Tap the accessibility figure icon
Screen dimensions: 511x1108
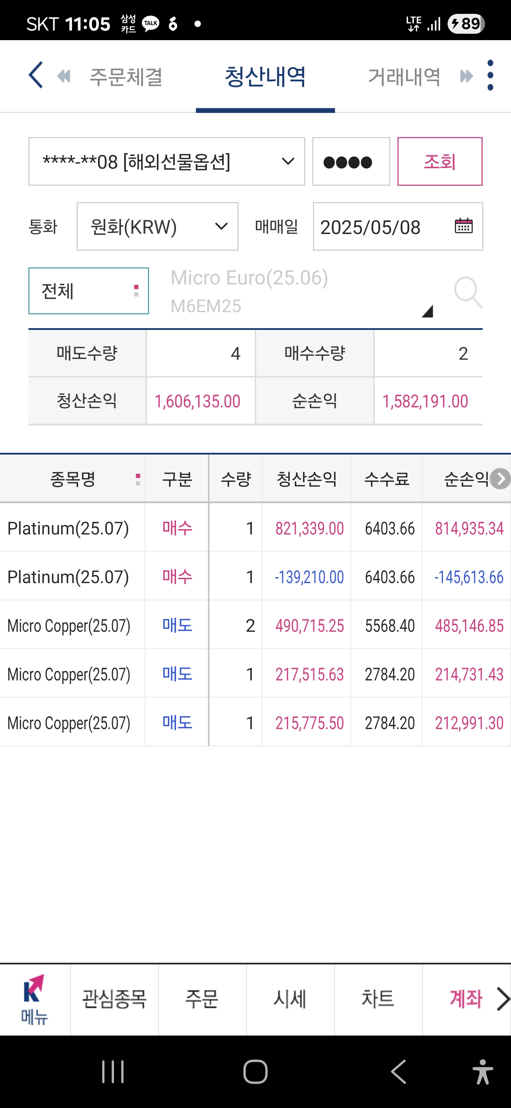tap(482, 1071)
